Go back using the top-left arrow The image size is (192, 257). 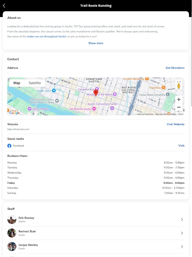pos(4,5)
